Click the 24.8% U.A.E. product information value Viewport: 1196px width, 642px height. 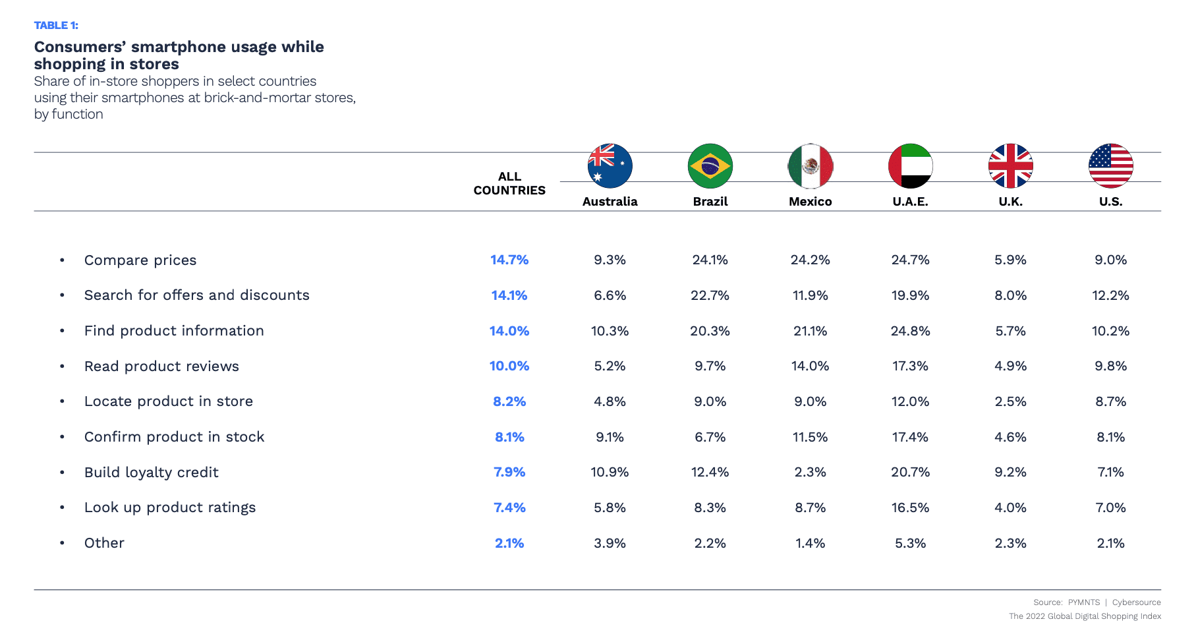point(910,331)
